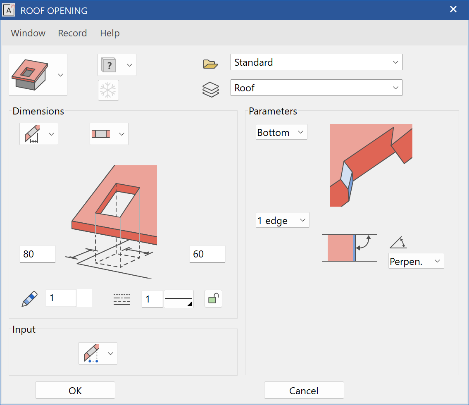Click the white pen color swatch
The width and height of the screenshot is (469, 405).
coord(85,298)
